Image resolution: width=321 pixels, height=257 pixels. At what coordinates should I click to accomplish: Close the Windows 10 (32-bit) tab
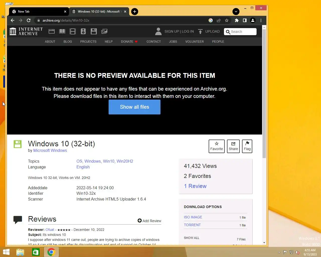pyautogui.click(x=125, y=12)
